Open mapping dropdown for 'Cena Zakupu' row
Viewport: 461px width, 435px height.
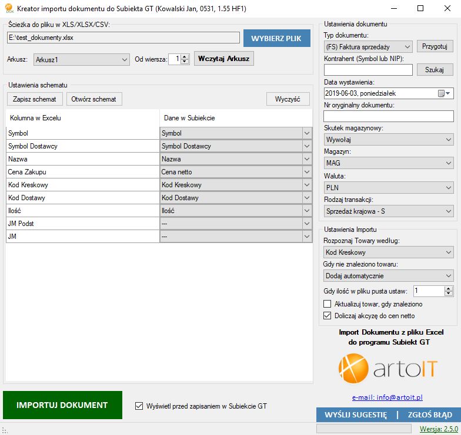306,172
